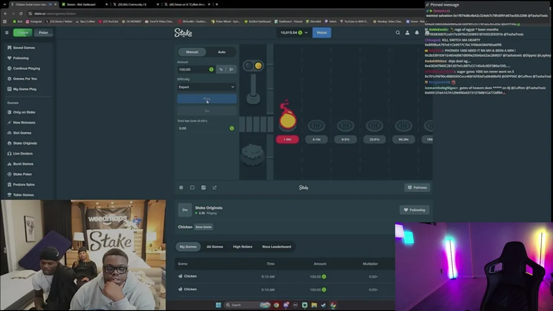Open a new browser tab
Viewport: 553px width, 311px height.
217,4
